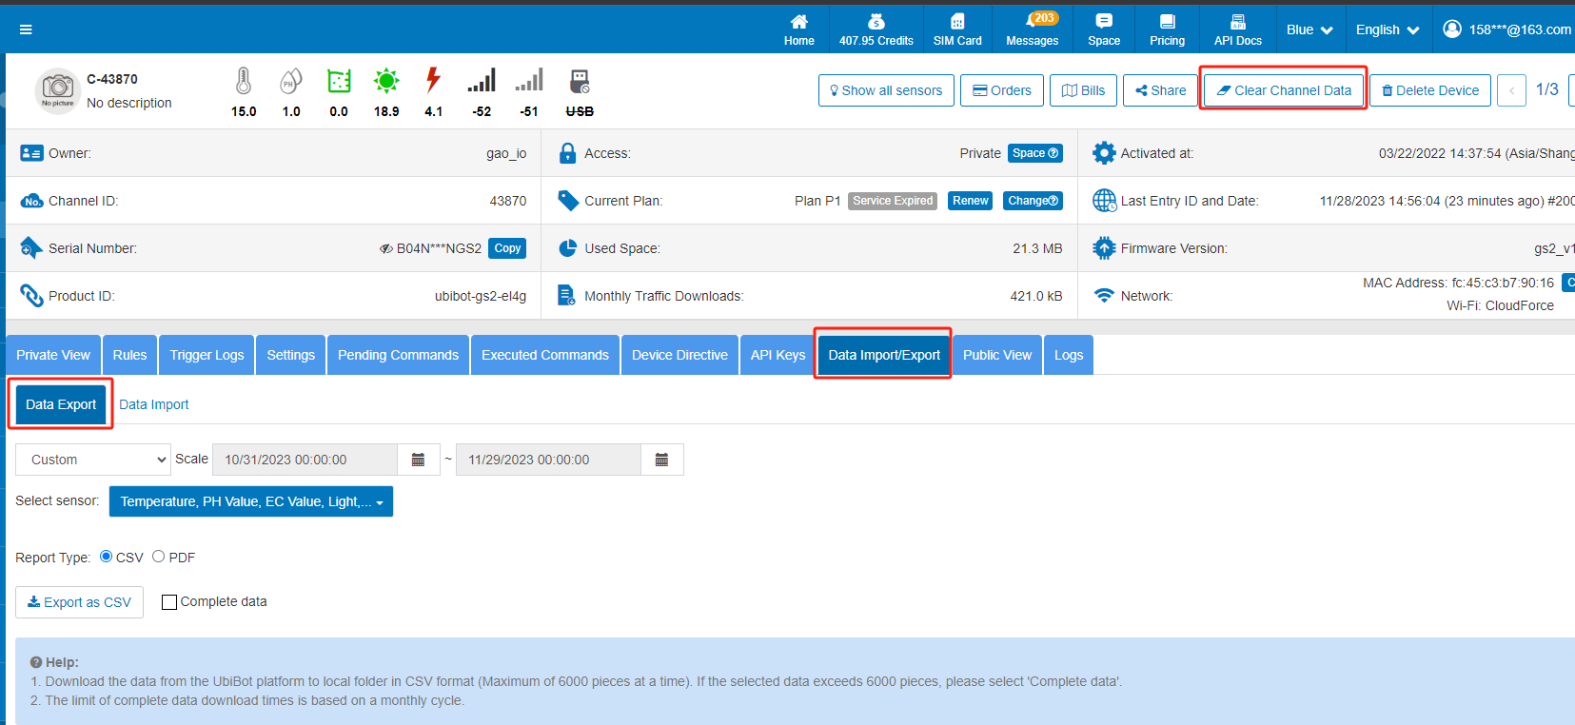
Task: Open the Select sensor dropdown
Action: [251, 501]
